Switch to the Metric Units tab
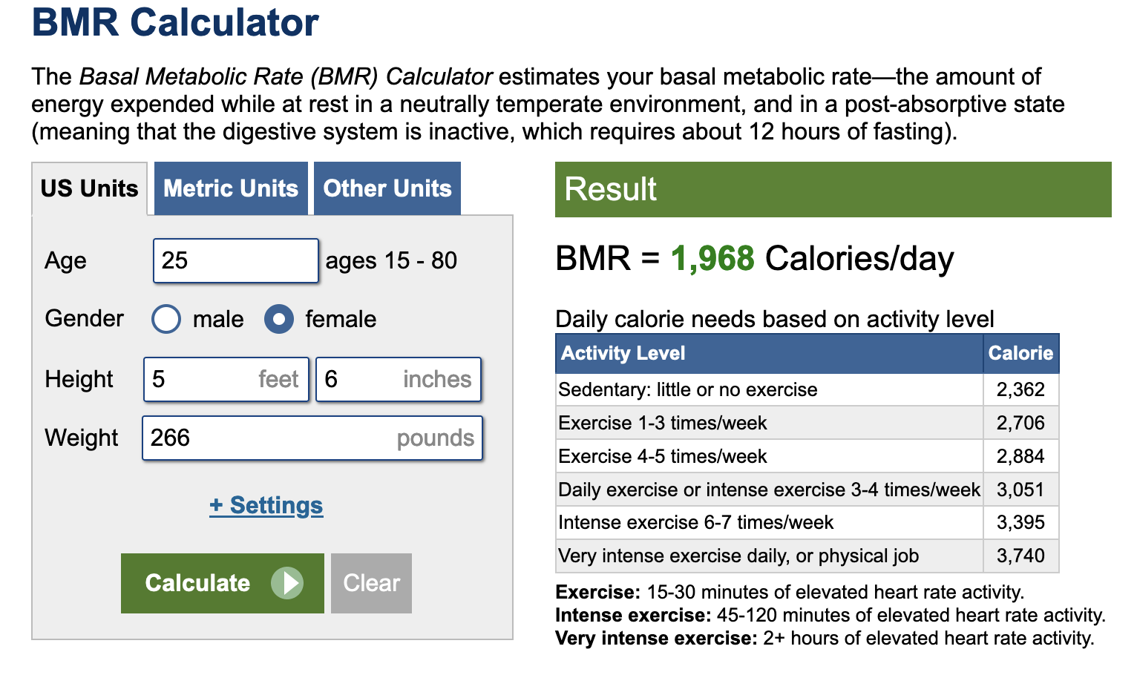The width and height of the screenshot is (1137, 675). click(231, 188)
